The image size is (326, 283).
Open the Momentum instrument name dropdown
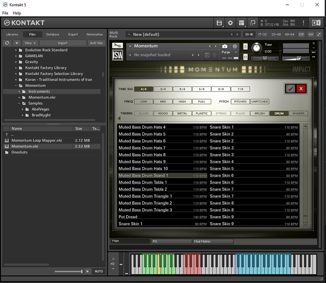click(x=130, y=46)
